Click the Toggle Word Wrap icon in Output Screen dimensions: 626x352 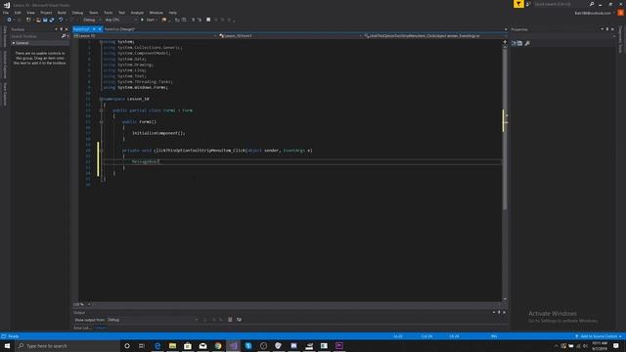239,320
